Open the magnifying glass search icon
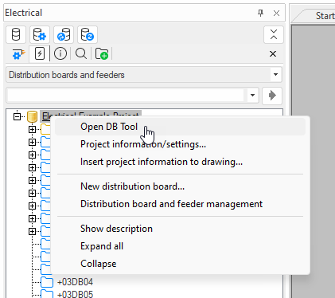Viewport: 335px width, 298px height. point(81,54)
